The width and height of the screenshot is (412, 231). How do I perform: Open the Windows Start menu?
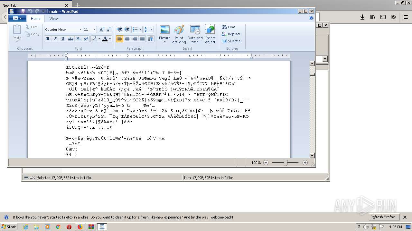(x=9, y=227)
